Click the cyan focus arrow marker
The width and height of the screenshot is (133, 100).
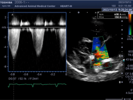pos(124,61)
